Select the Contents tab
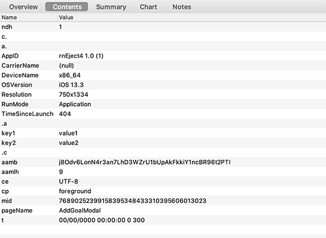The width and height of the screenshot is (326, 238). [x=67, y=7]
